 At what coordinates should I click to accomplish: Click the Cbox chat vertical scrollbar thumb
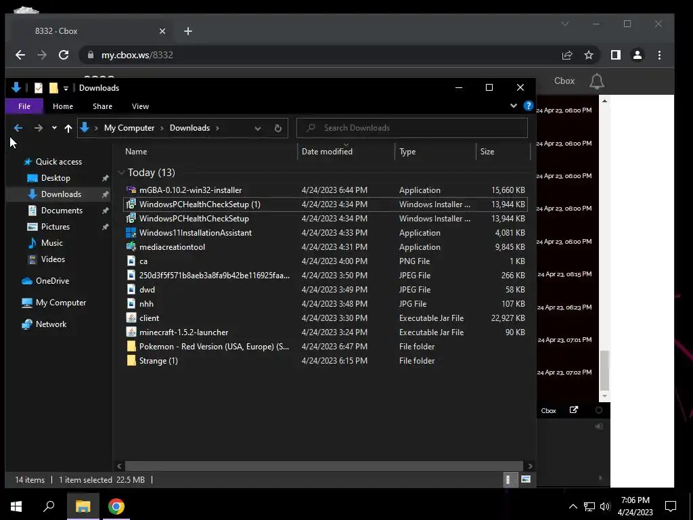[x=604, y=369]
